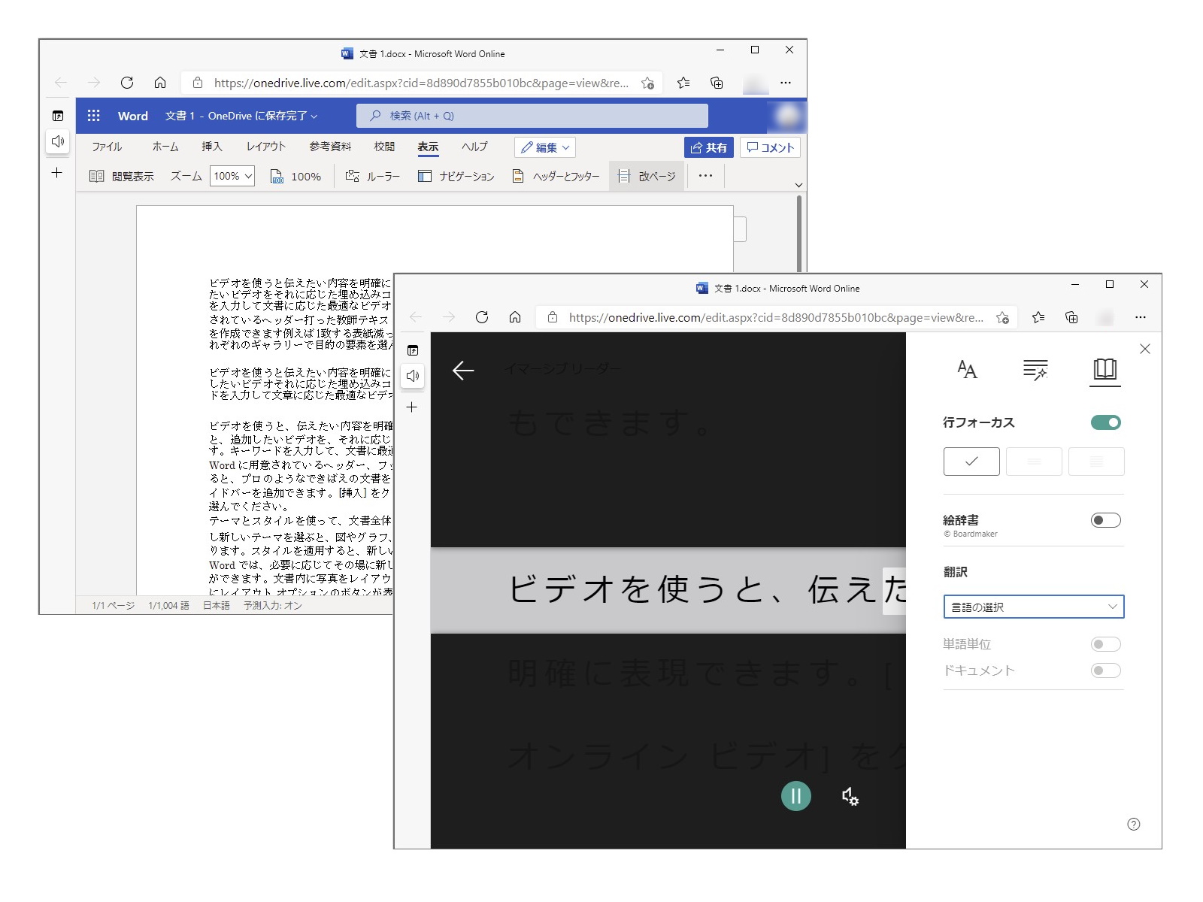Click the 共有 share button
Screen dimensions: 1203x902
[708, 147]
